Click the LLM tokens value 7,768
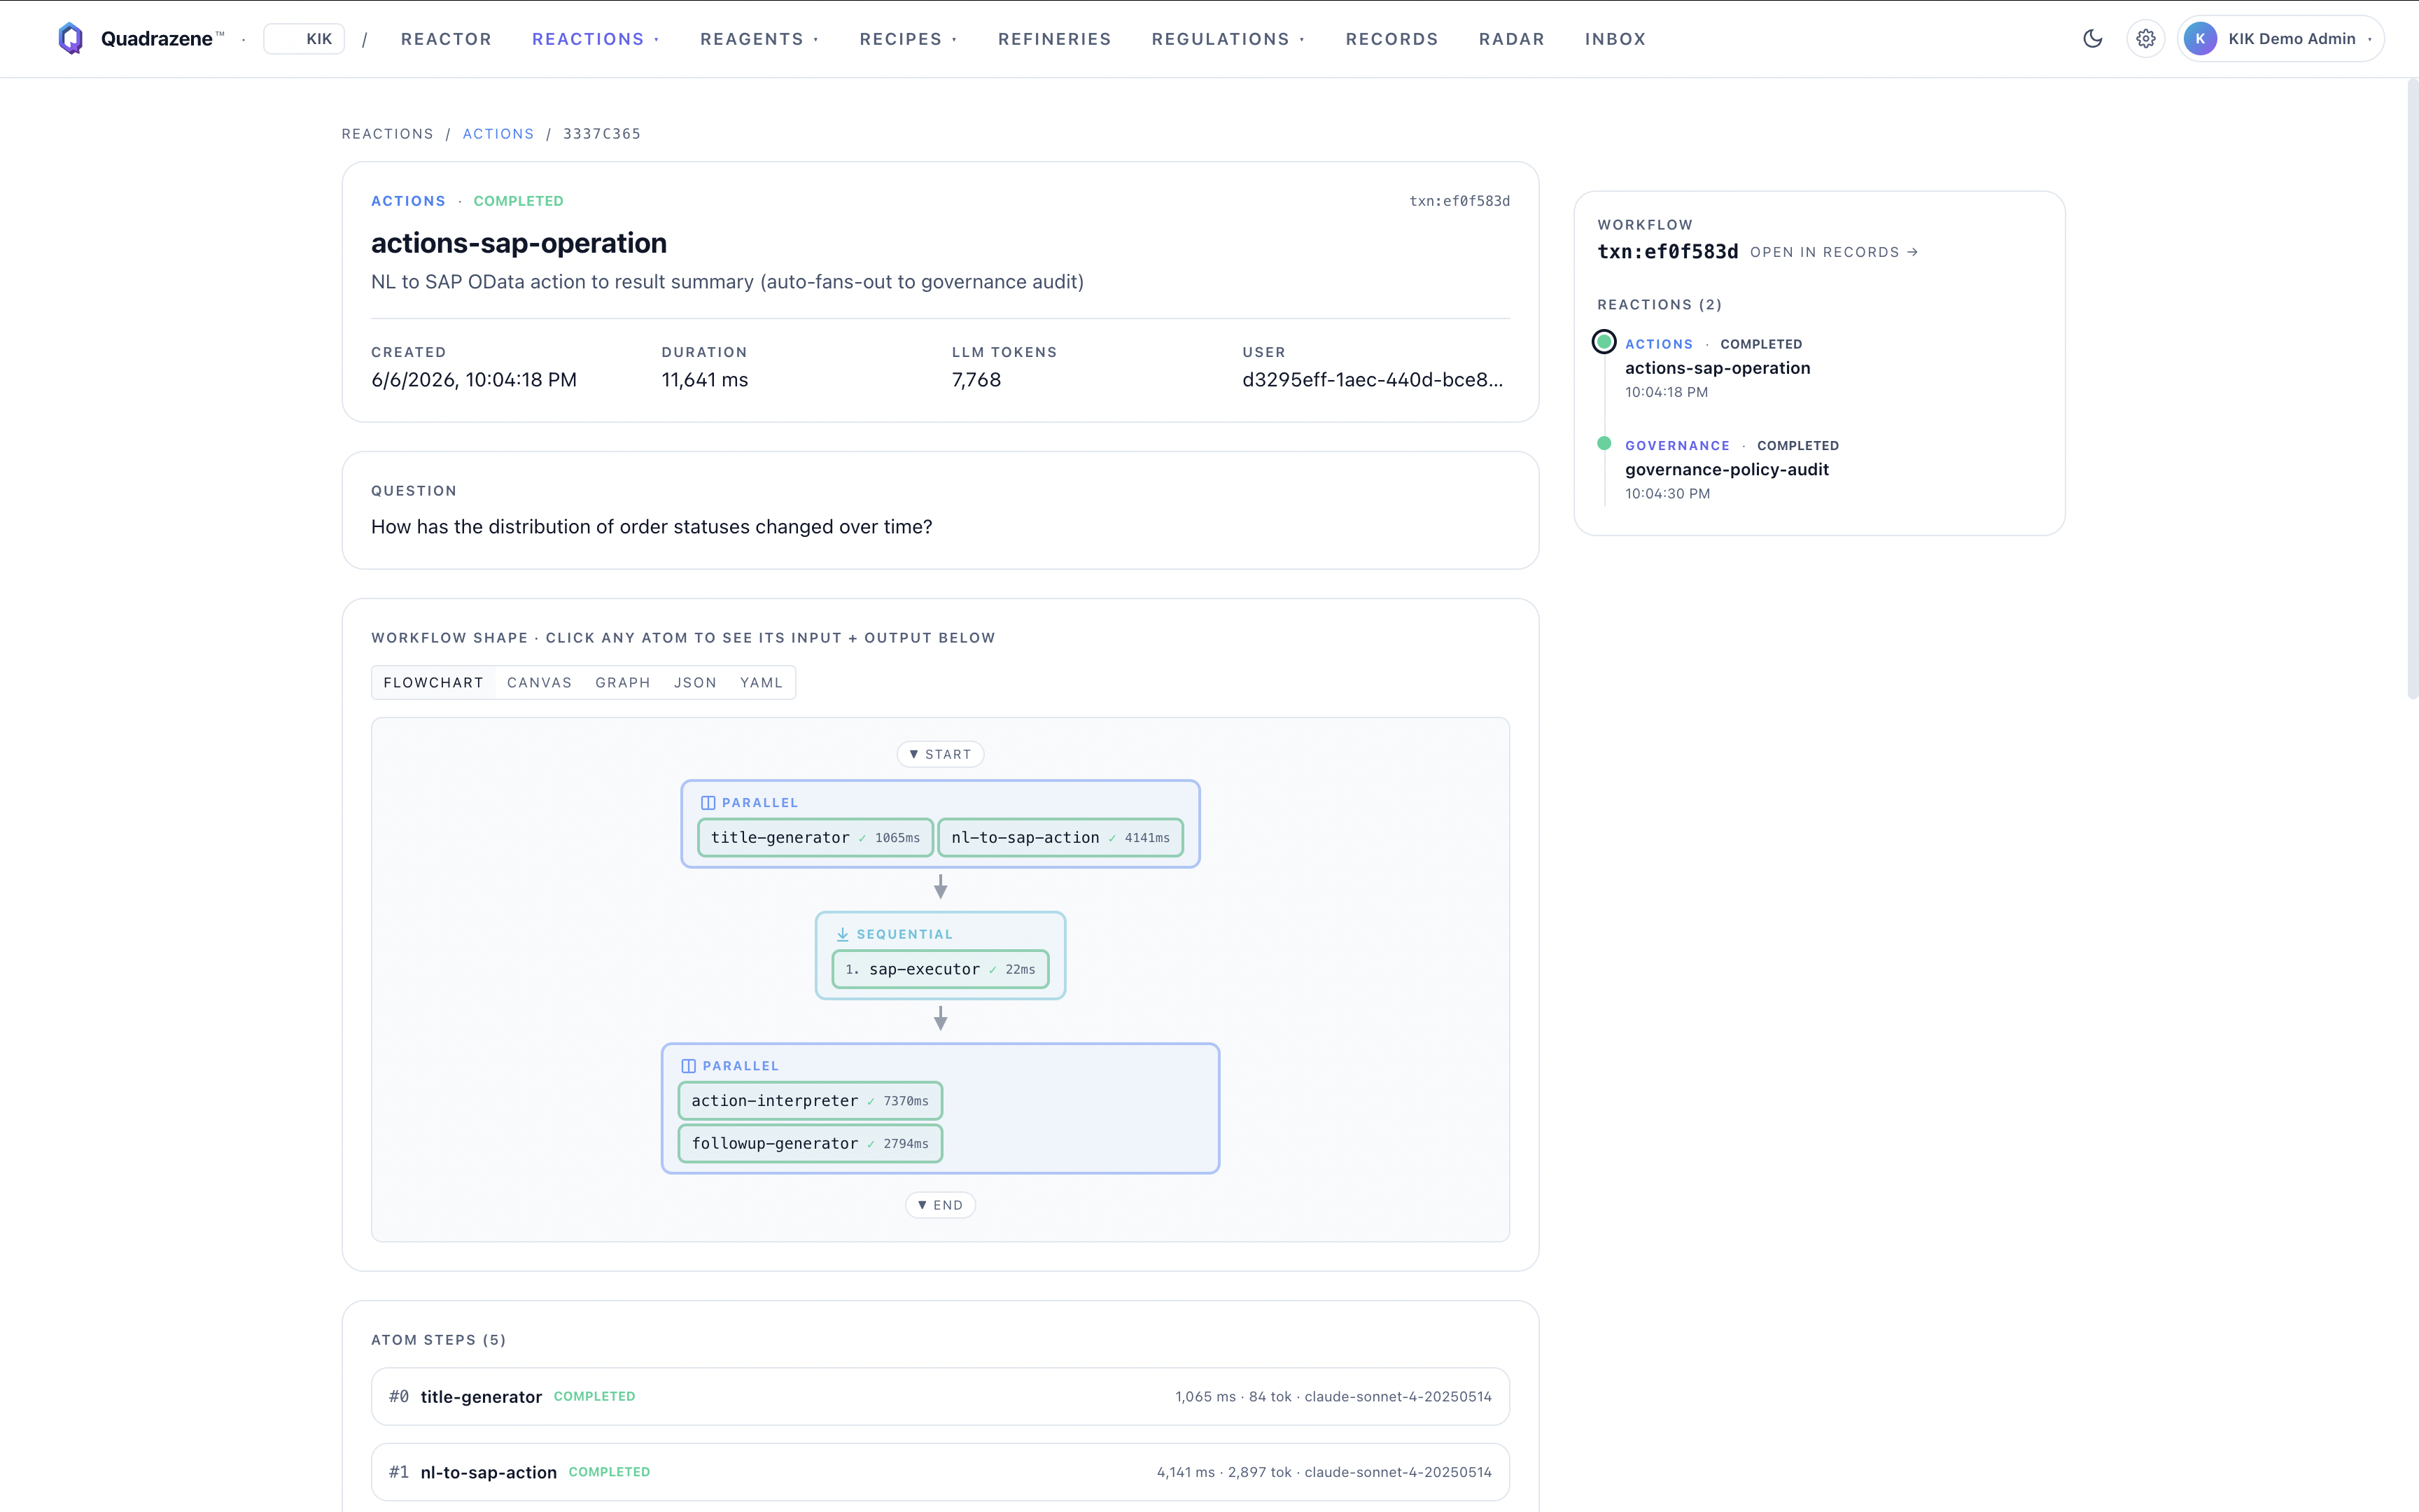 [x=976, y=379]
